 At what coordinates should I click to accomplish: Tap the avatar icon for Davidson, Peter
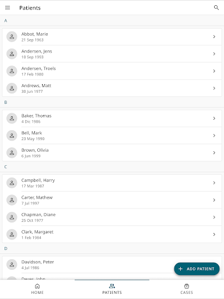coord(12,265)
